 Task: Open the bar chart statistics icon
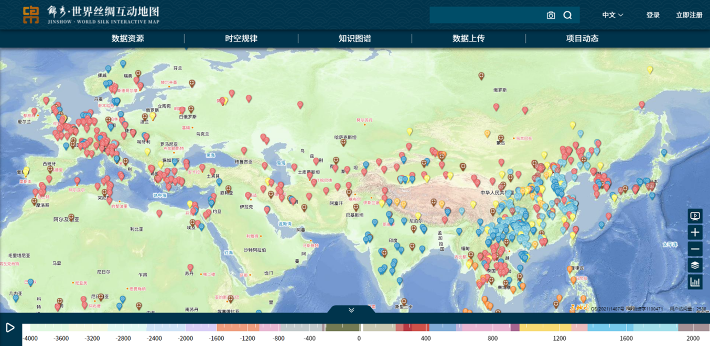click(695, 282)
